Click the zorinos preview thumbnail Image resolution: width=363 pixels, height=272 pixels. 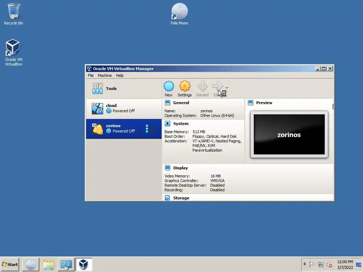[289, 134]
